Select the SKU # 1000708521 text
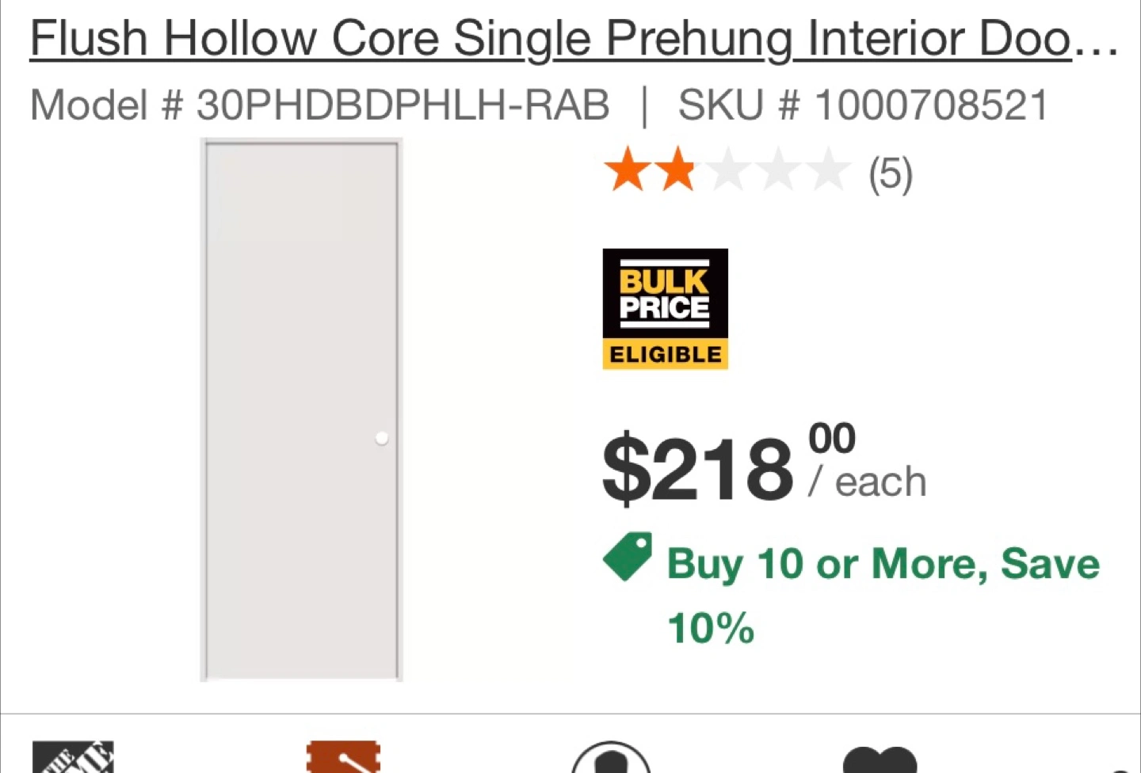 coord(863,105)
